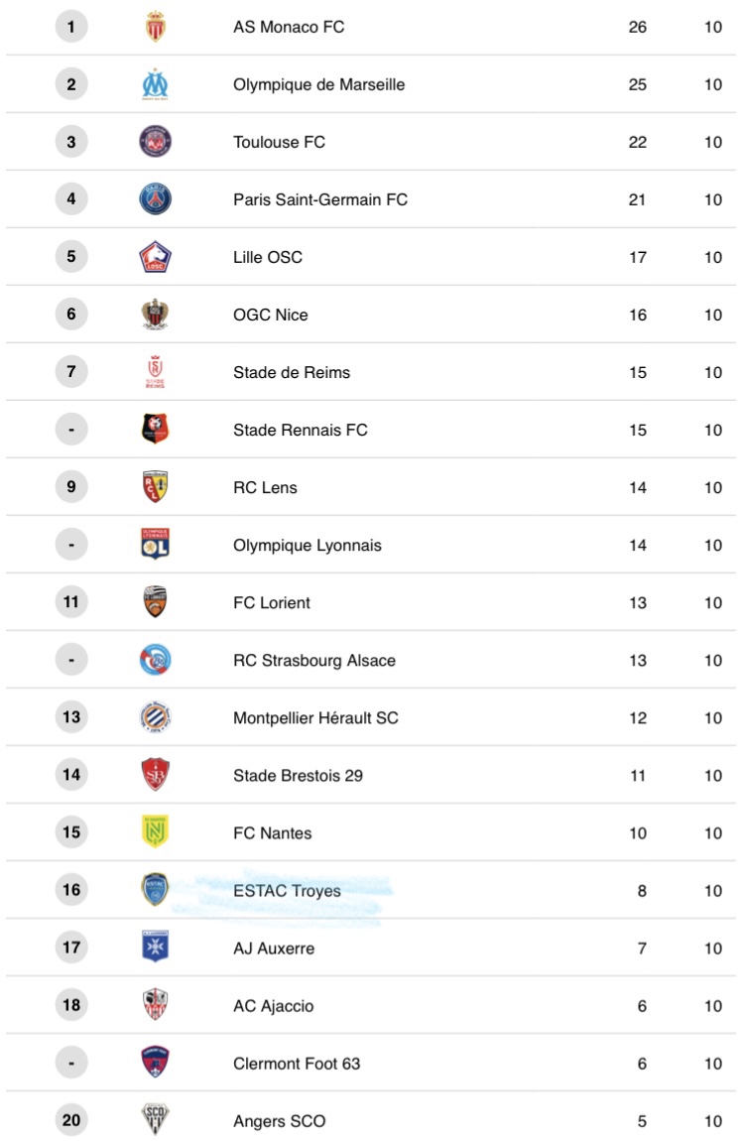
Task: Open the Stade de Reims team name
Action: point(291,373)
